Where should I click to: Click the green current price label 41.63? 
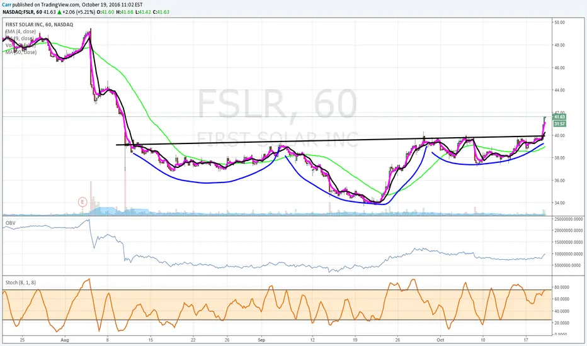click(x=560, y=117)
